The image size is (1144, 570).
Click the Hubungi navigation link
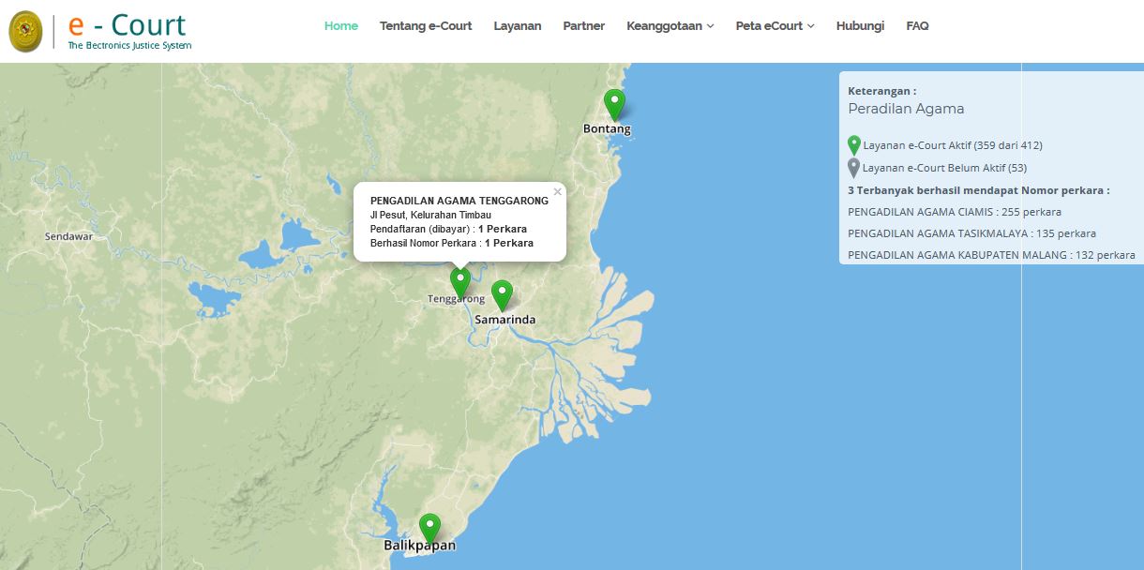point(860,26)
